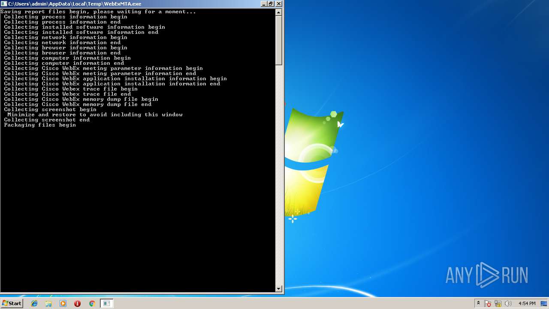Image resolution: width=549 pixels, height=309 pixels.
Task: Click 'Collecting screenshot begin' line
Action: coord(50,109)
